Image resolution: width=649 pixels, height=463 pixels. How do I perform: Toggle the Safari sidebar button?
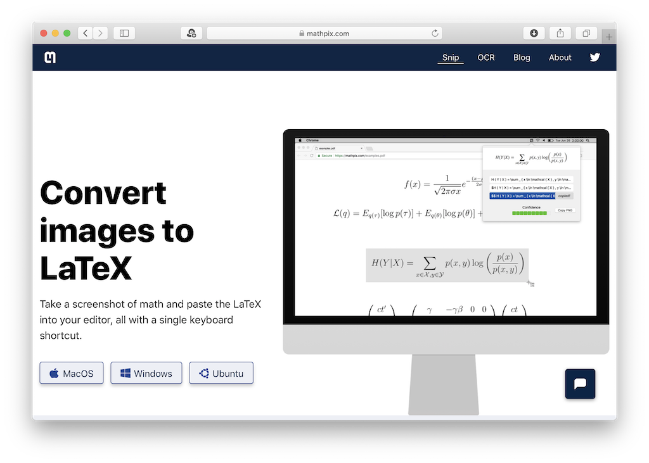pyautogui.click(x=124, y=33)
